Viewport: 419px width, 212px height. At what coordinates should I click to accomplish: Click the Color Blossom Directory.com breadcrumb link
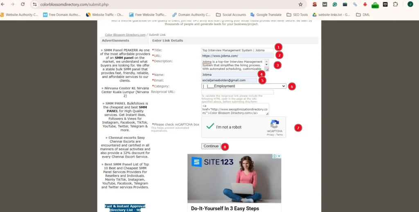click(125, 35)
